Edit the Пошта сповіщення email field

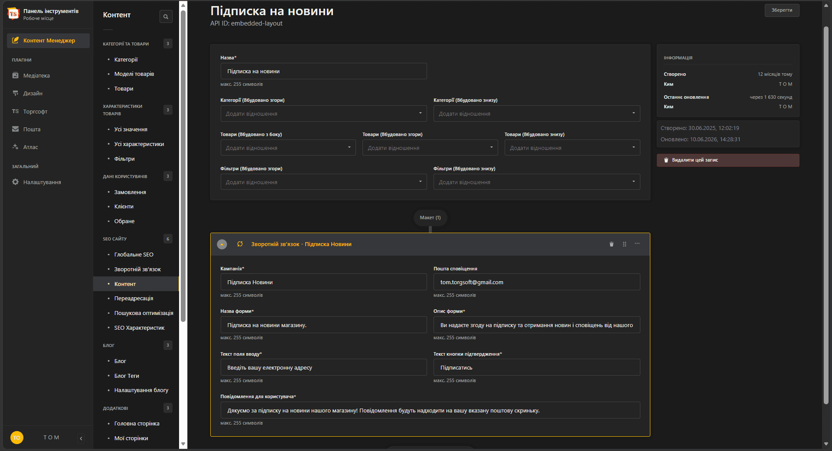[537, 282]
